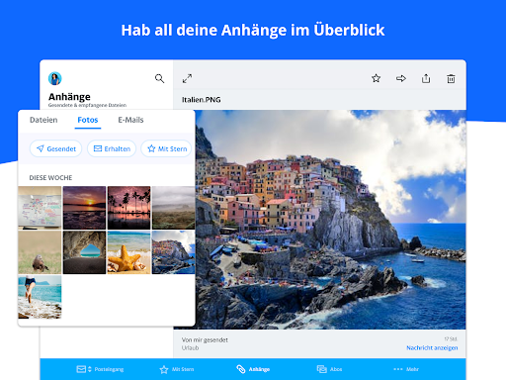506x380 pixels.
Task: Forward attachment with the arrow icon
Action: coord(401,78)
